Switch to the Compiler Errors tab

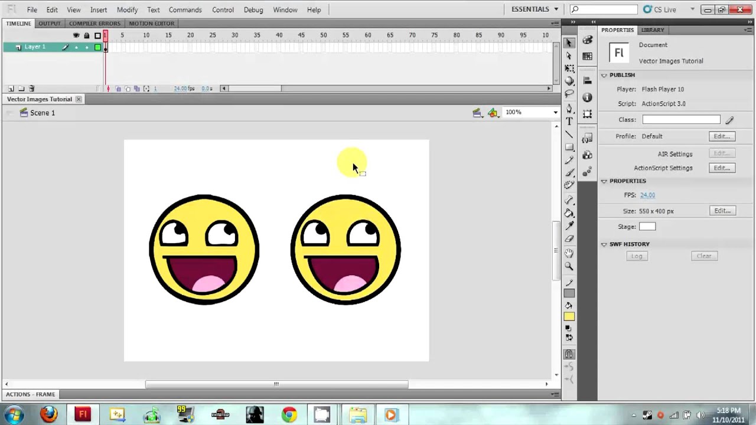click(x=94, y=23)
